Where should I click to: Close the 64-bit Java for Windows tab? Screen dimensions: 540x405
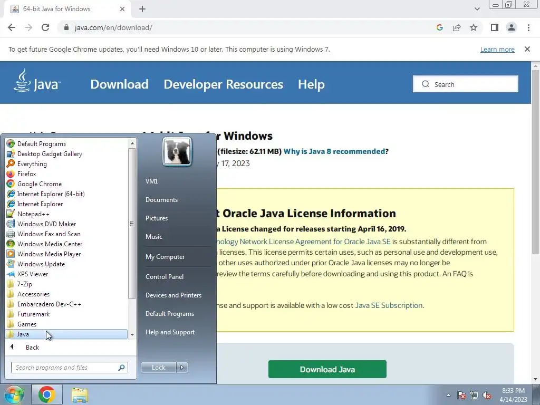pos(122,9)
